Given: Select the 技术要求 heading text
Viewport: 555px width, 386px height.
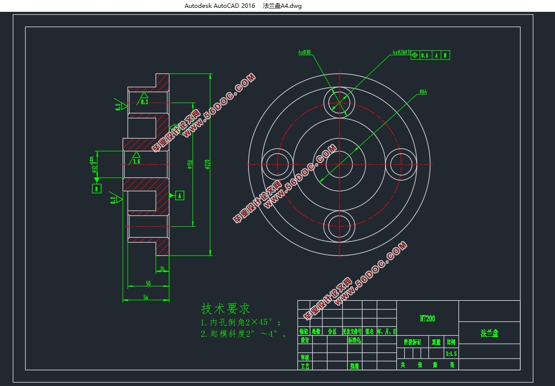Looking at the screenshot, I should [226, 309].
